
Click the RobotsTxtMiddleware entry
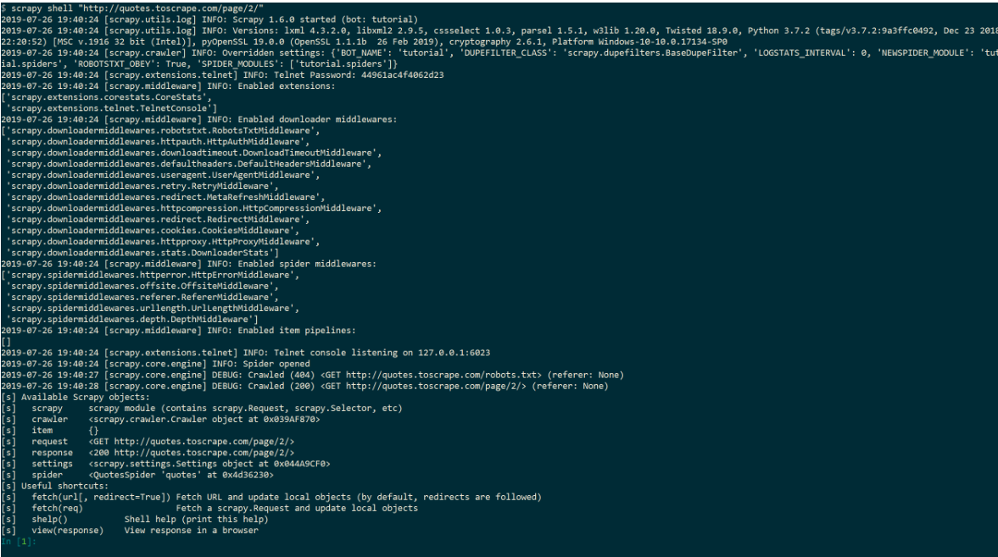coord(163,131)
